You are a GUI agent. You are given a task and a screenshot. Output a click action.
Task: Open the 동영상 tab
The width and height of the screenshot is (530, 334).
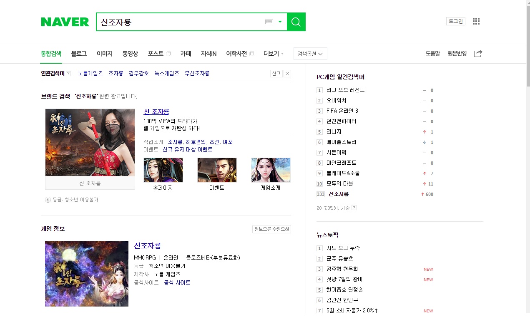130,54
